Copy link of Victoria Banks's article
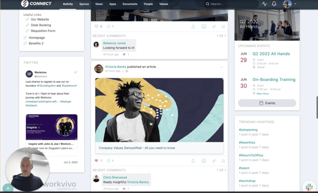The image size is (318, 193). 214,161
